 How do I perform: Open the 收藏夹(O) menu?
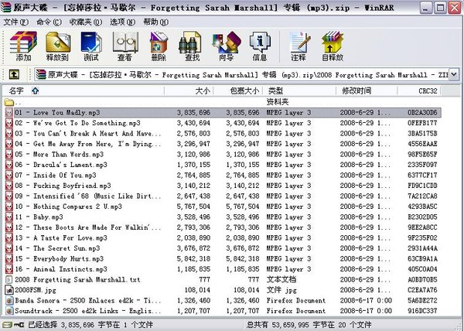tap(86, 22)
